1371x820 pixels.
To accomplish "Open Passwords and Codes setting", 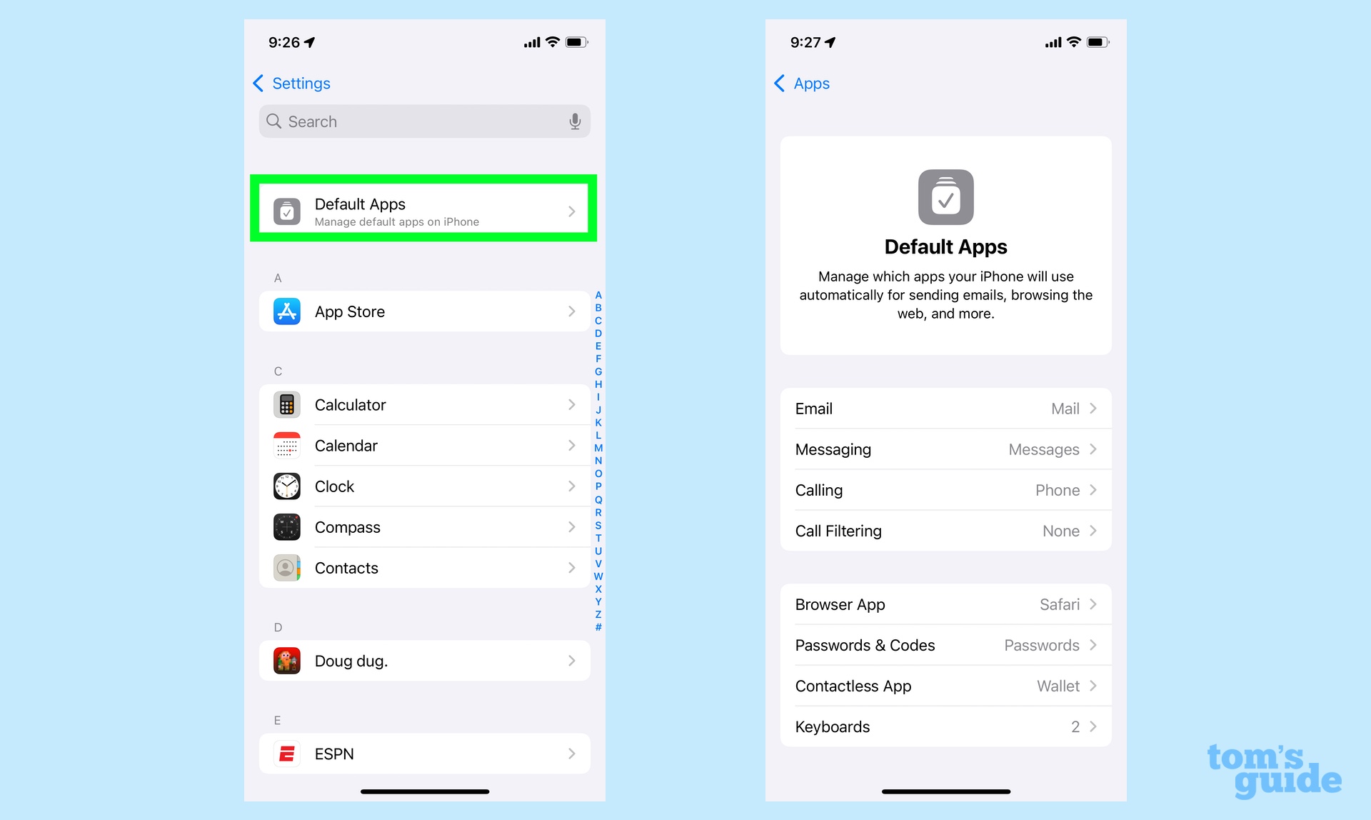I will 943,645.
